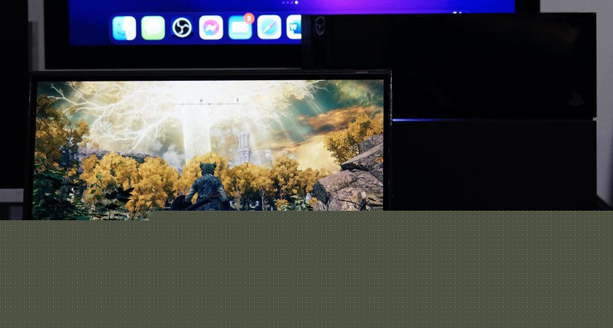Viewport: 613px width, 328px height.
Task: Click the horned-helmet player character
Action: [207, 186]
